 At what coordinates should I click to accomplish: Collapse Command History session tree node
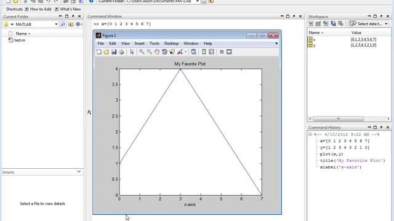310,134
